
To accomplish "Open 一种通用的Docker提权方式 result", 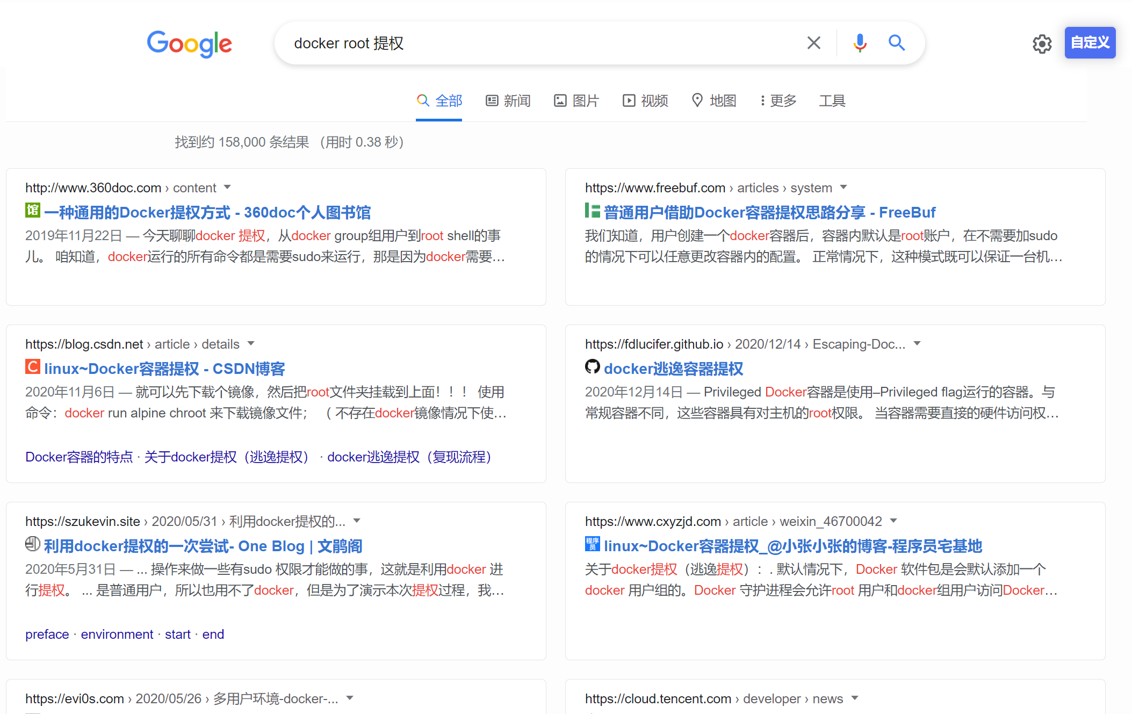I will 207,213.
